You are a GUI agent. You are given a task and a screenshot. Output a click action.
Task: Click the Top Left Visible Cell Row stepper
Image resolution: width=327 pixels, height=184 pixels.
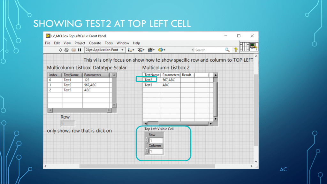click(147, 141)
